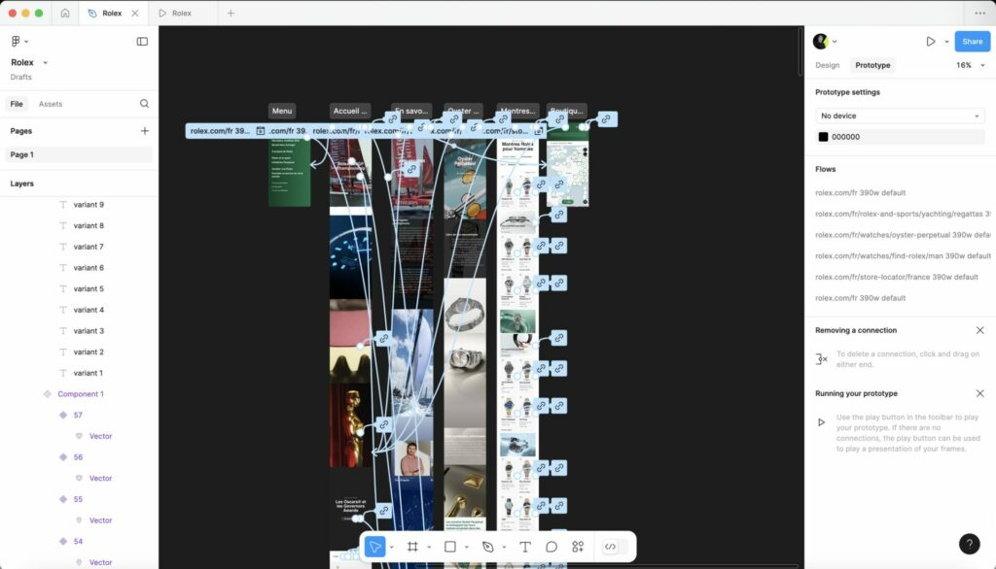Switch to the Assets tab

point(51,104)
